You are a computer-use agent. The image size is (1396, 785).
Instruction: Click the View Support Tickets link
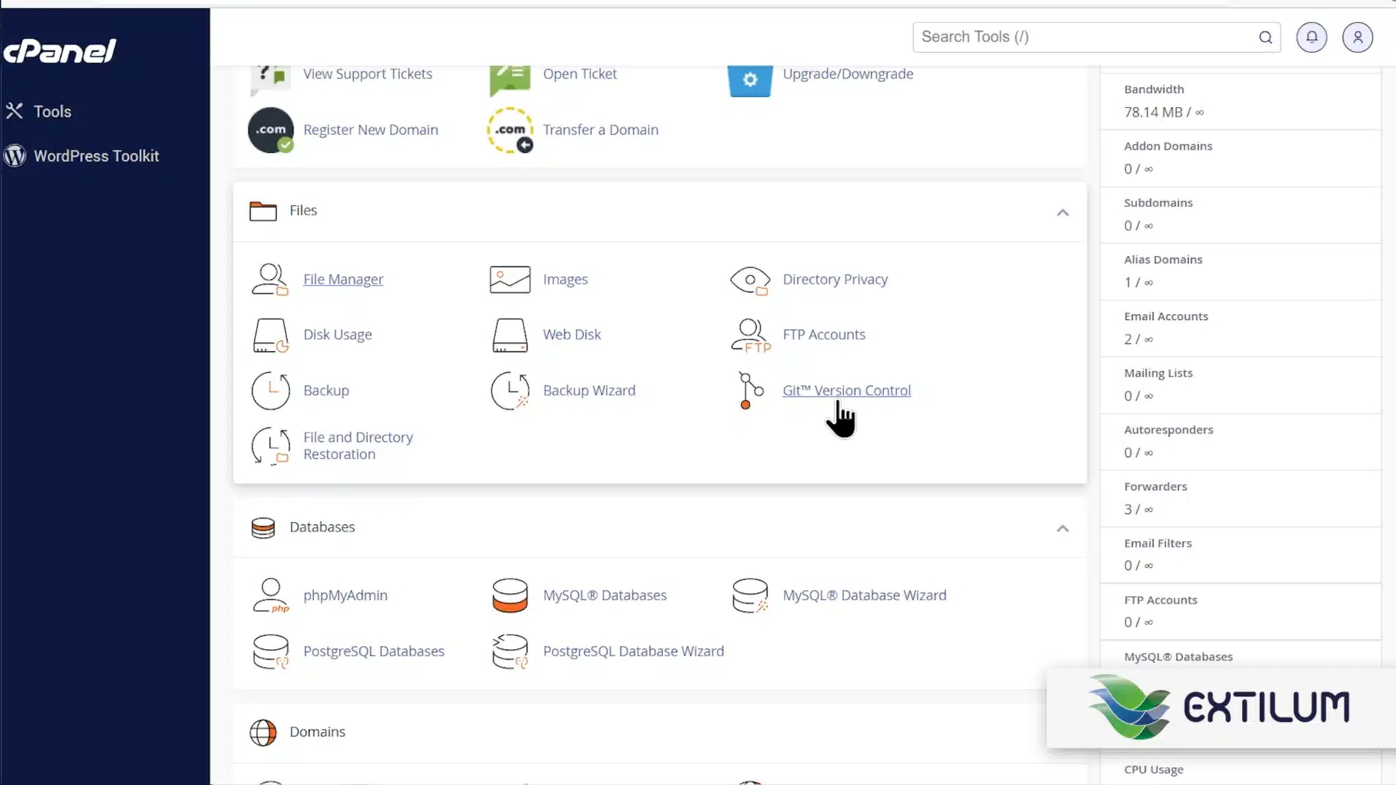pyautogui.click(x=367, y=73)
